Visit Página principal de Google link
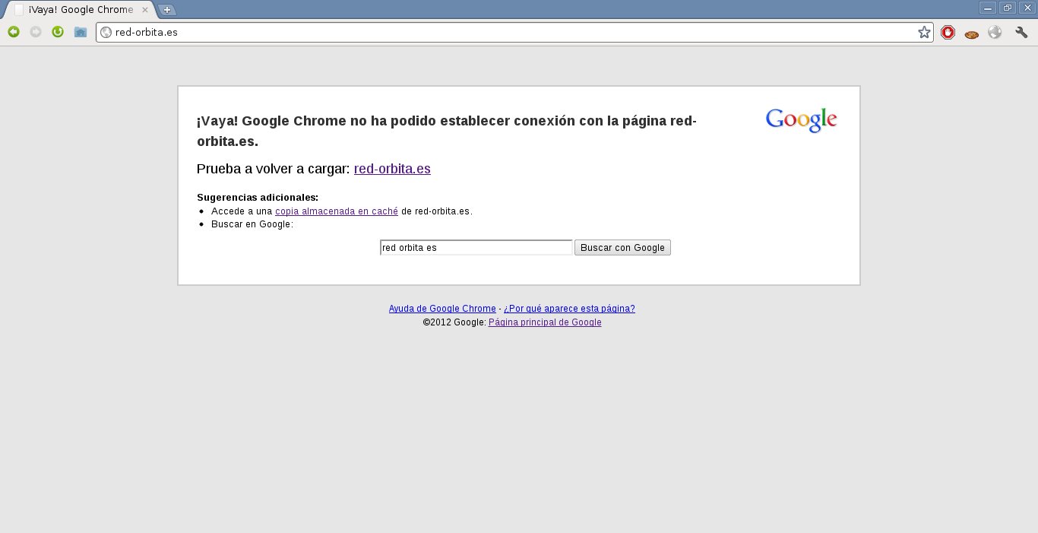 545,322
